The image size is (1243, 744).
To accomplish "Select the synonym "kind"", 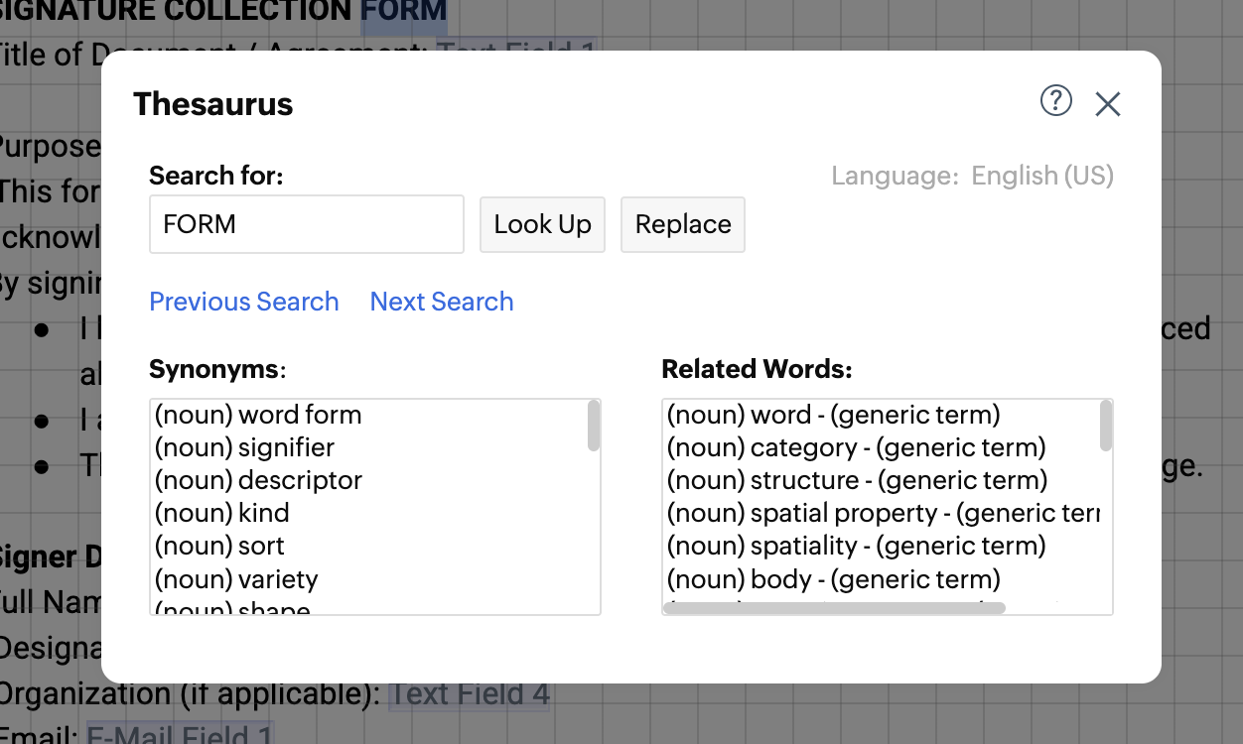I will click(222, 513).
